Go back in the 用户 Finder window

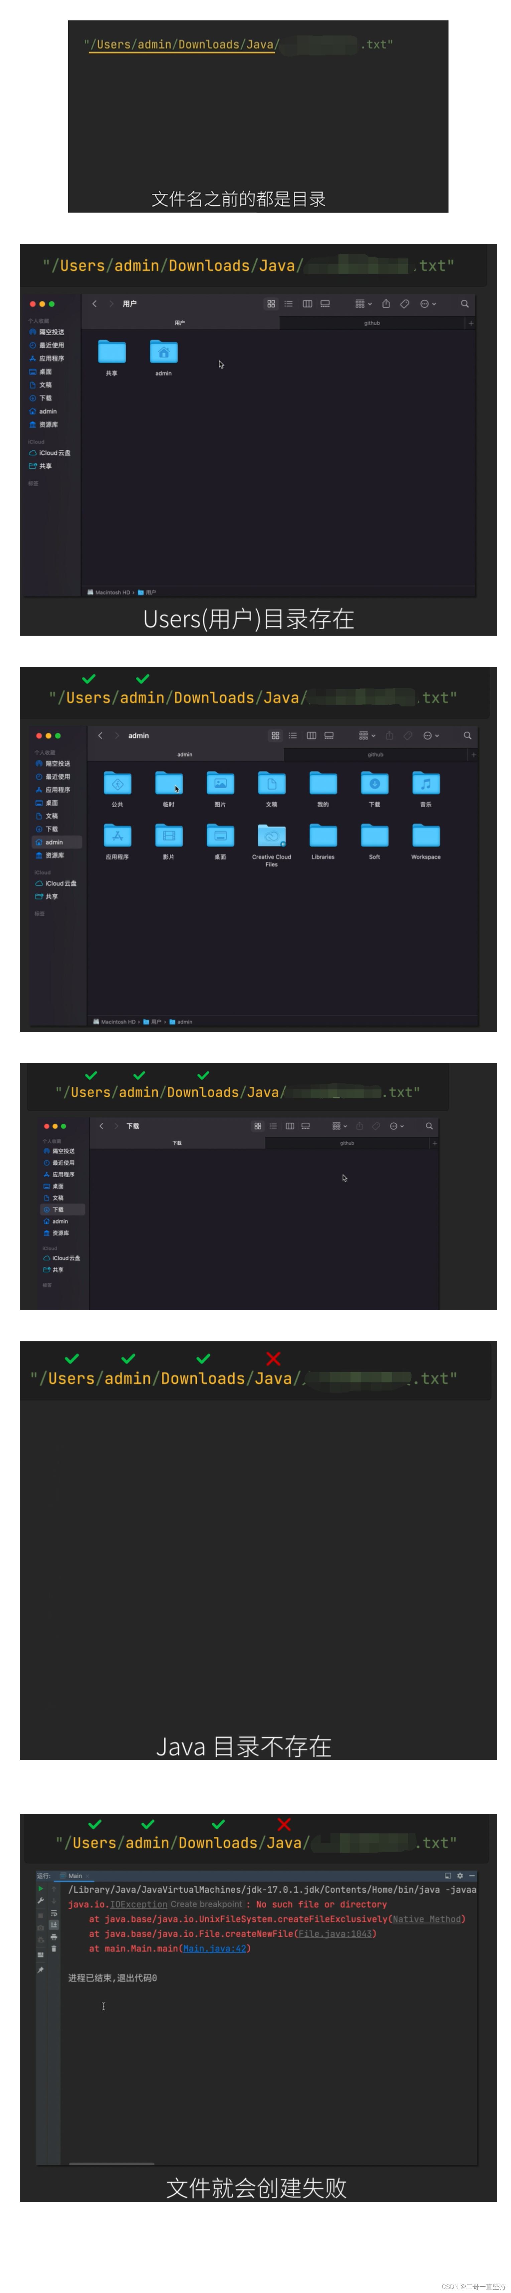coord(94,303)
